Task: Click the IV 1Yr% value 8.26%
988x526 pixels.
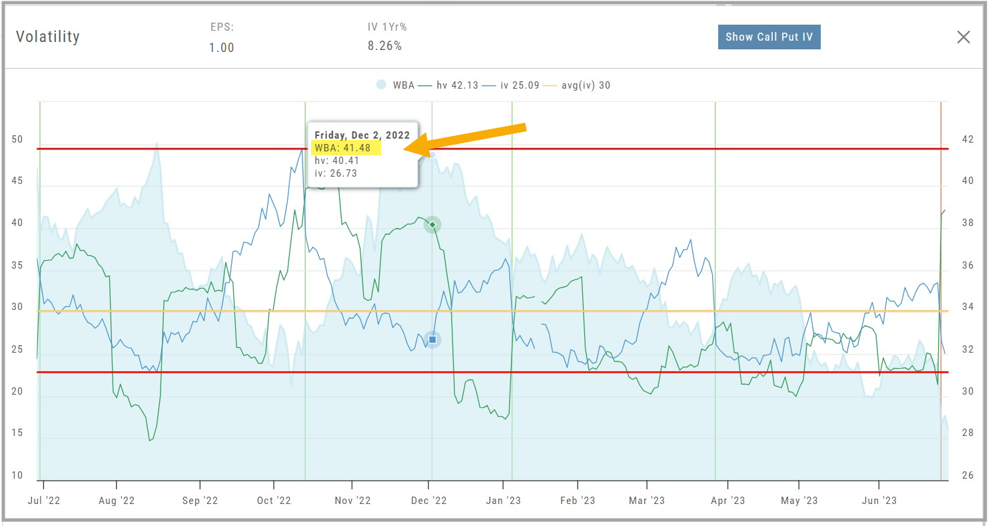Action: point(384,46)
